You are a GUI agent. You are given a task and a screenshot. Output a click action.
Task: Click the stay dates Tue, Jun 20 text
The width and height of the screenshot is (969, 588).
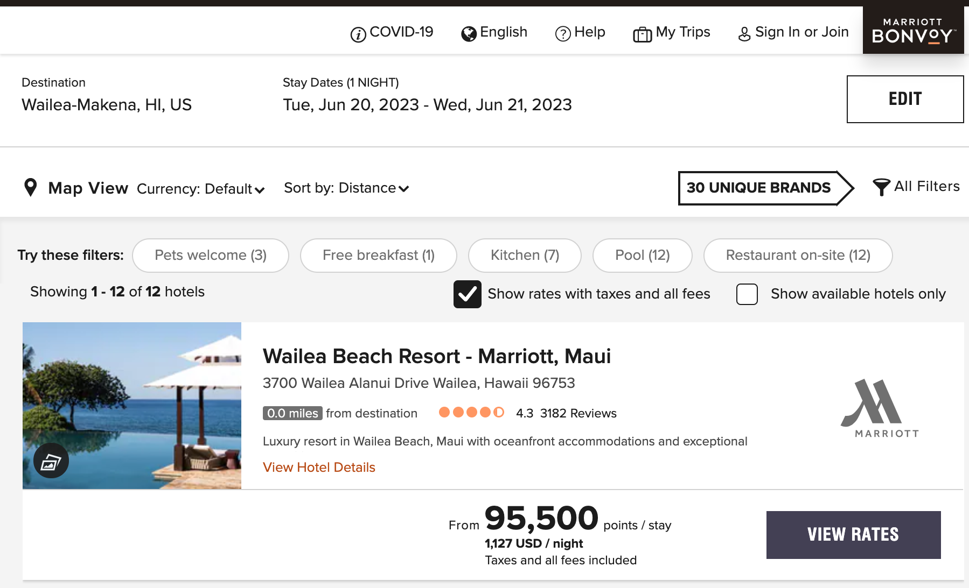(x=427, y=105)
